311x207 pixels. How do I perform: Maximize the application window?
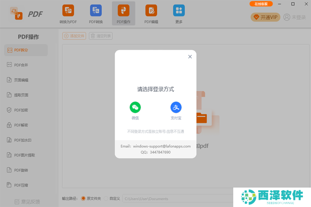tap(293, 4)
